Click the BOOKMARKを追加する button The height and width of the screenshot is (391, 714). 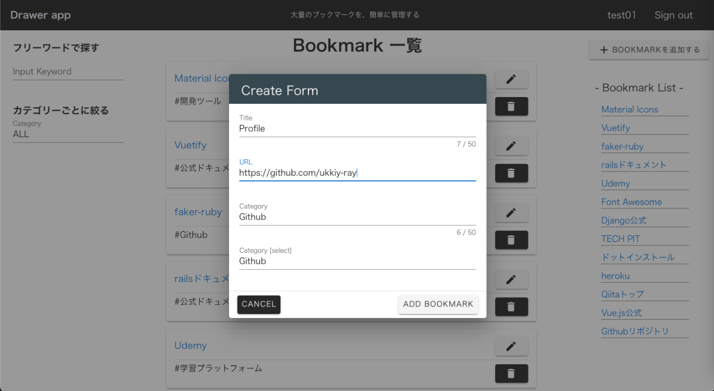(x=649, y=50)
